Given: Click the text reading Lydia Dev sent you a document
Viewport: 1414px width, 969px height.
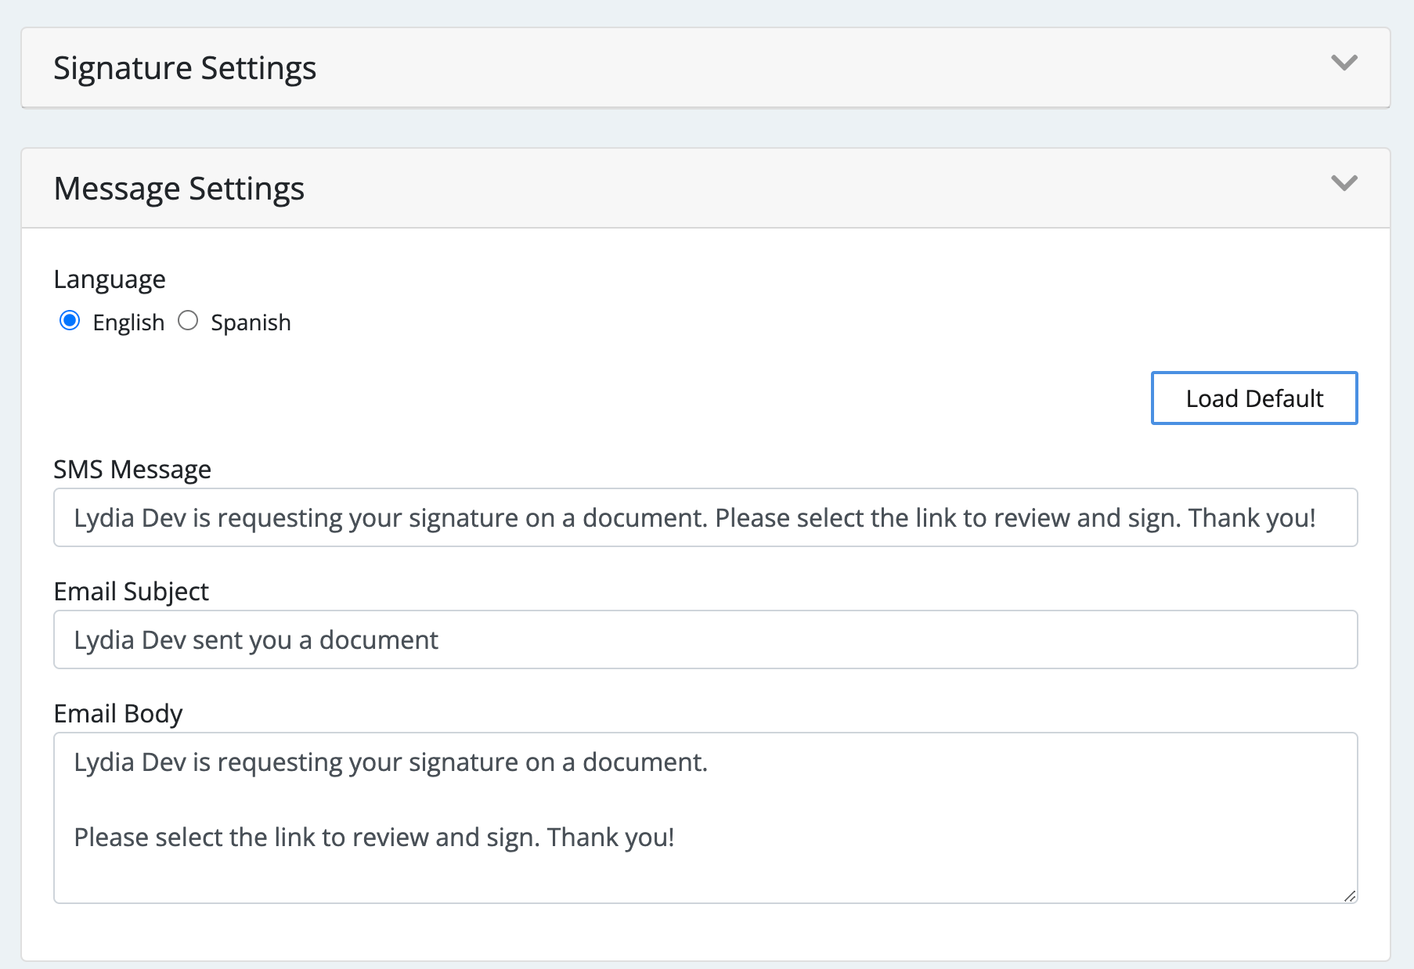Looking at the screenshot, I should pyautogui.click(x=255, y=639).
